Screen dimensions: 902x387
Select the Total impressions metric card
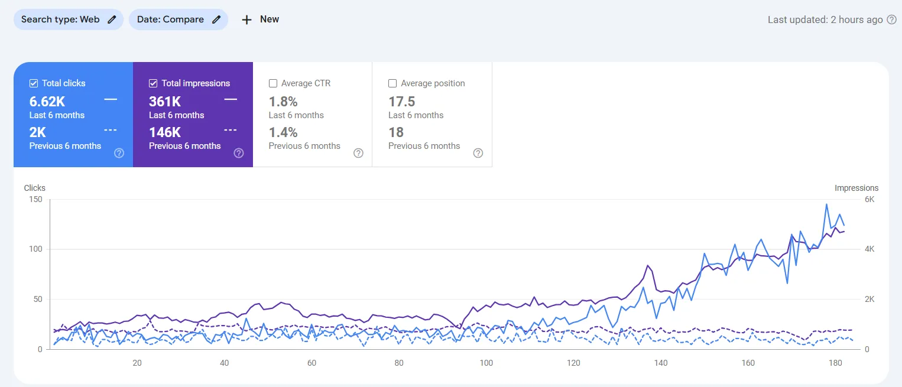(x=193, y=115)
